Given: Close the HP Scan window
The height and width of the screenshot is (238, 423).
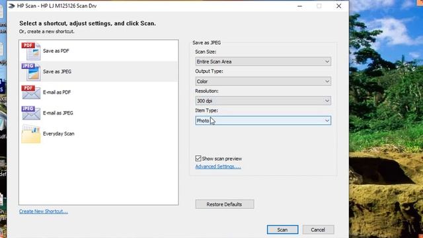Looking at the screenshot, I should (x=339, y=6).
